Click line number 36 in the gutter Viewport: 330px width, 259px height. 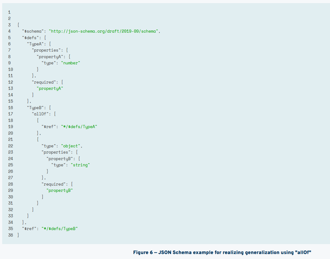pyautogui.click(x=10, y=235)
